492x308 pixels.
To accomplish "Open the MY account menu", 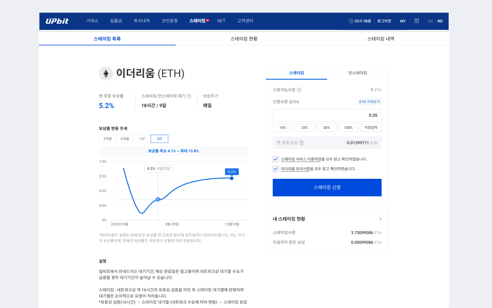I will [x=403, y=21].
